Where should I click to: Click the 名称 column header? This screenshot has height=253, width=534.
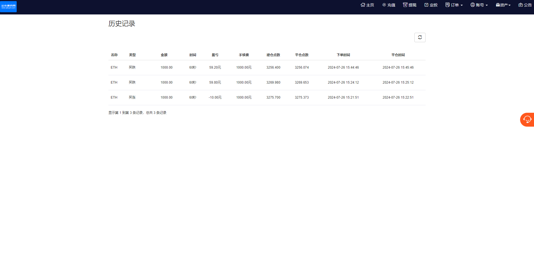114,55
